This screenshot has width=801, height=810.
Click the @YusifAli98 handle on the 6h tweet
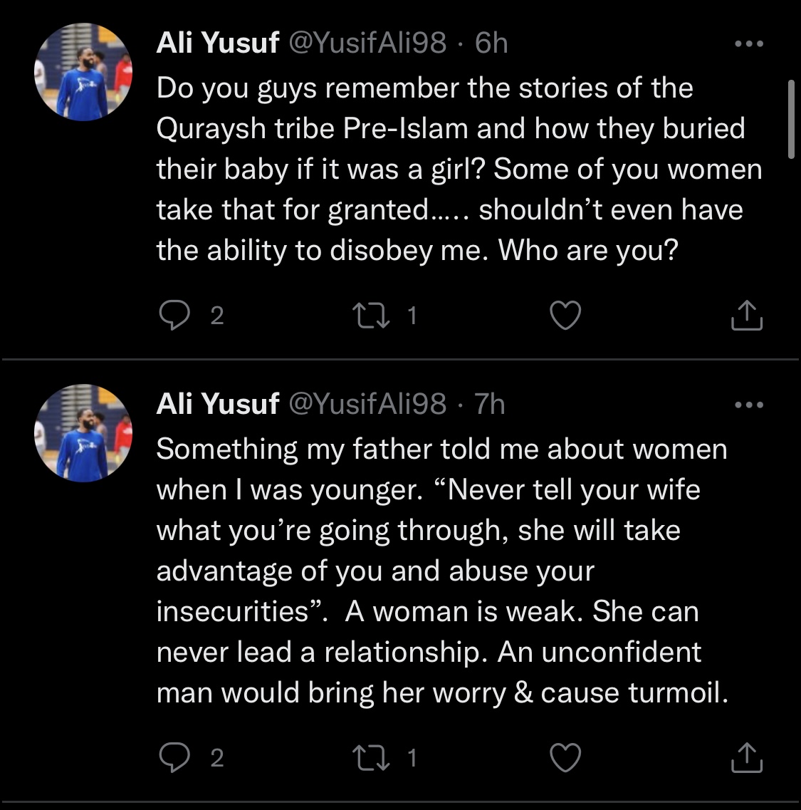[367, 43]
